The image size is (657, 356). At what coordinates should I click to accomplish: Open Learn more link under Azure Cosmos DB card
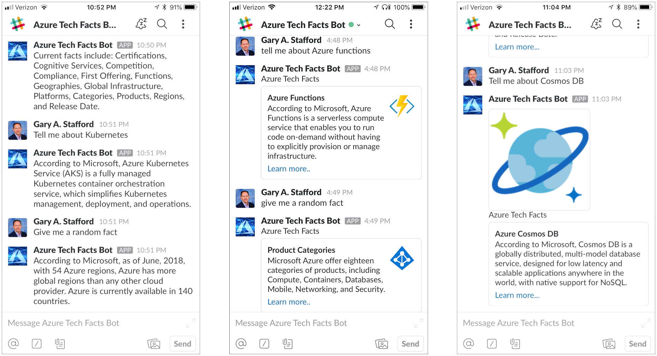click(x=517, y=295)
